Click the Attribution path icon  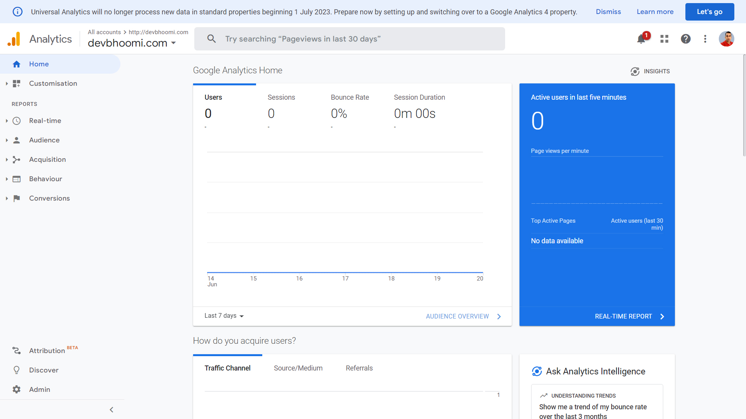(x=16, y=350)
